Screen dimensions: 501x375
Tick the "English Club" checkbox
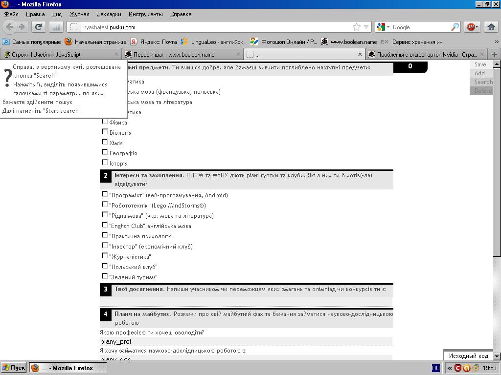(x=105, y=225)
